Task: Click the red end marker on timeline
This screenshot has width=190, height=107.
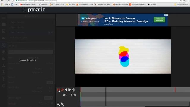Action: 175,90
